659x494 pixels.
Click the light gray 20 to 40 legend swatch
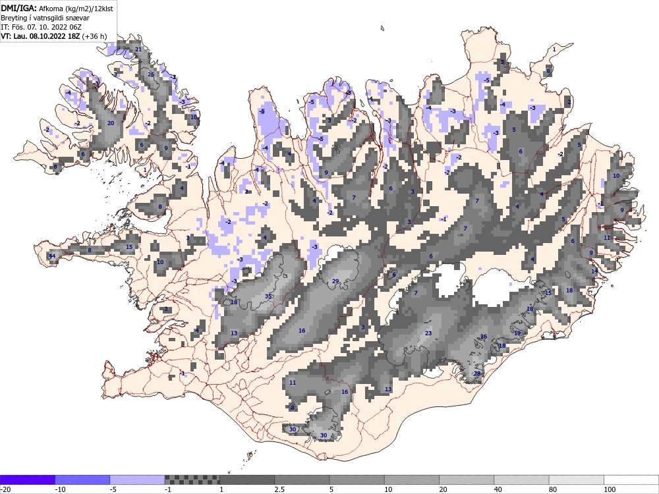tap(467, 480)
